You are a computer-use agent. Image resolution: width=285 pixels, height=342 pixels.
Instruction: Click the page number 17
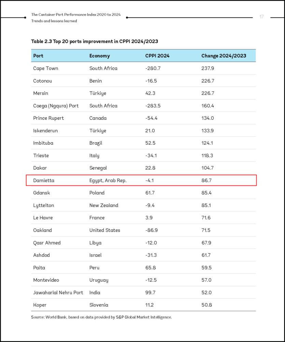tap(261, 17)
